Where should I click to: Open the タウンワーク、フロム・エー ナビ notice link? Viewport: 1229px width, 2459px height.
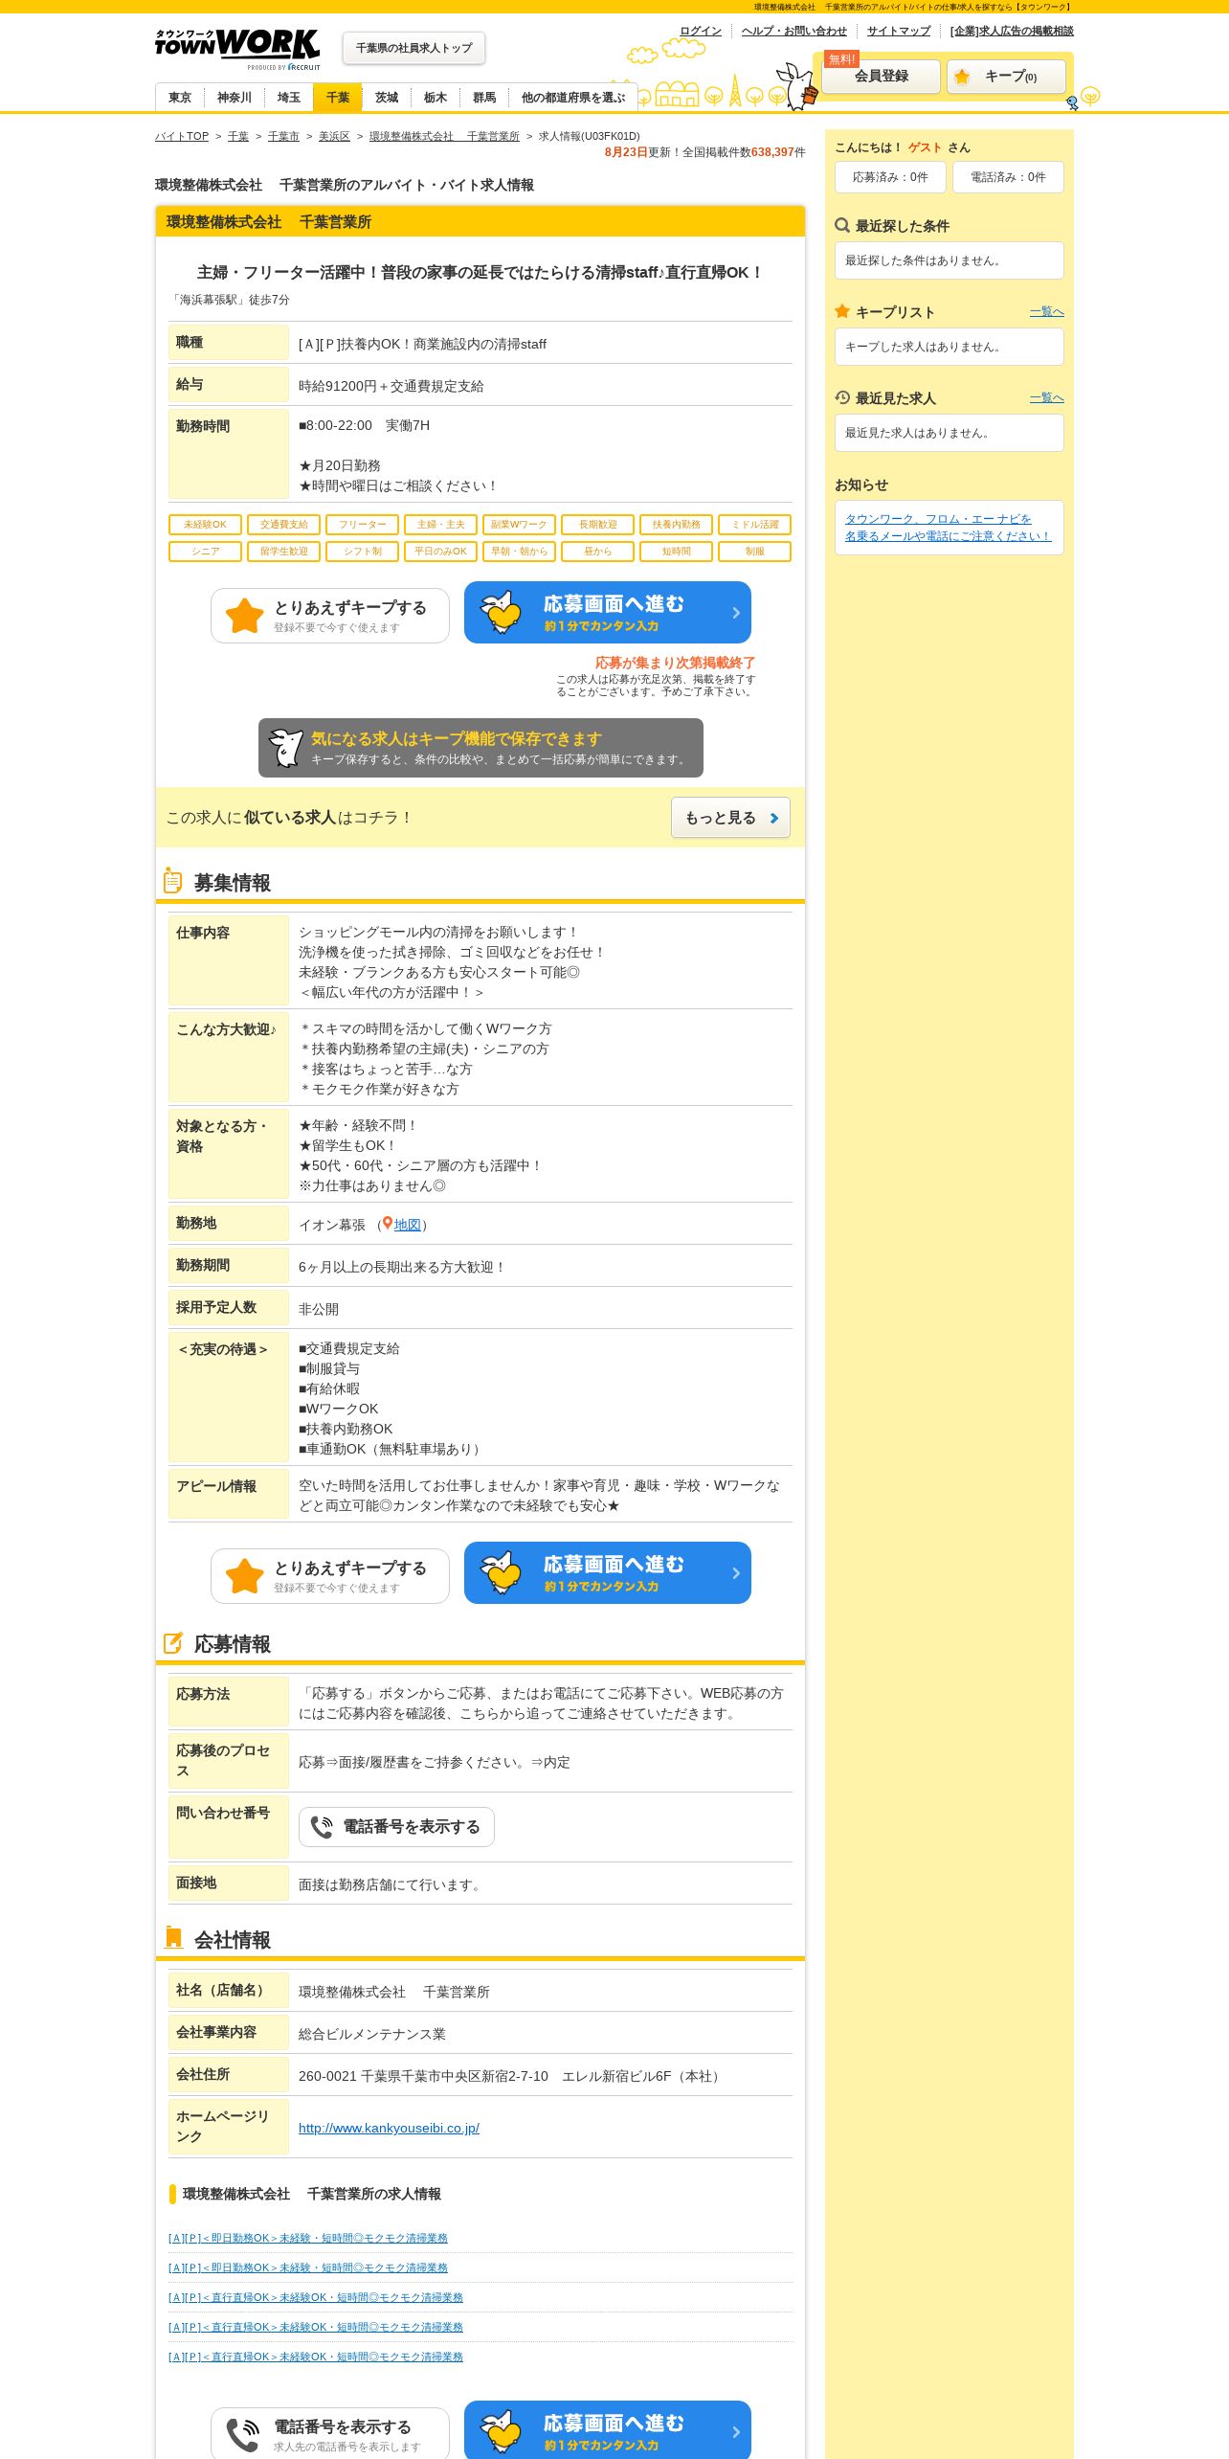click(x=948, y=528)
